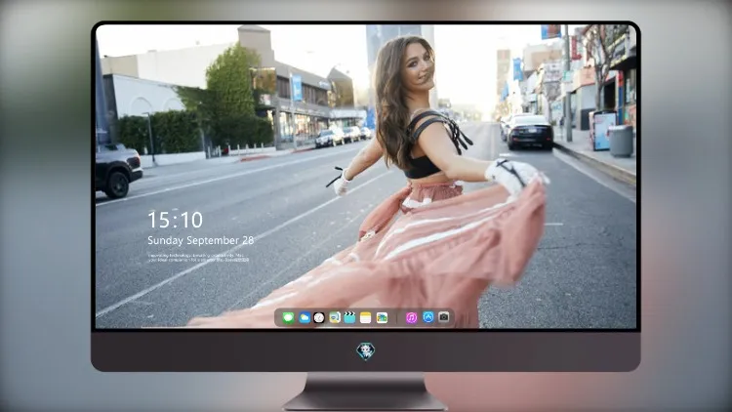
Task: Open the yellow Notes app in dock
Action: 366,318
